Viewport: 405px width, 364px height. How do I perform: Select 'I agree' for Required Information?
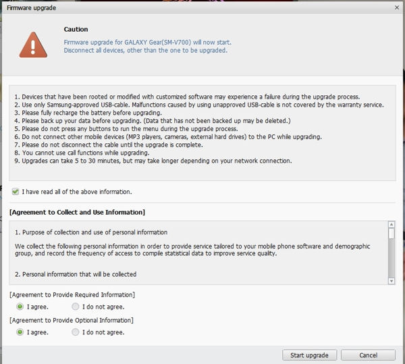[x=20, y=307]
